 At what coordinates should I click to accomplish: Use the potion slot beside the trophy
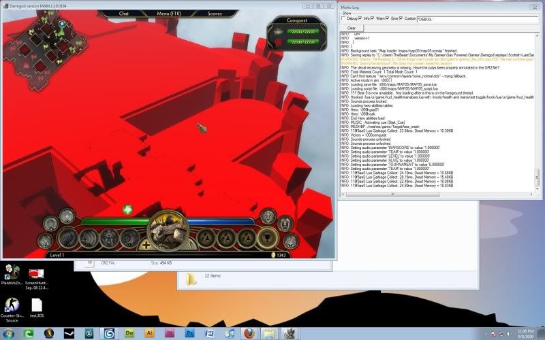tap(247, 239)
